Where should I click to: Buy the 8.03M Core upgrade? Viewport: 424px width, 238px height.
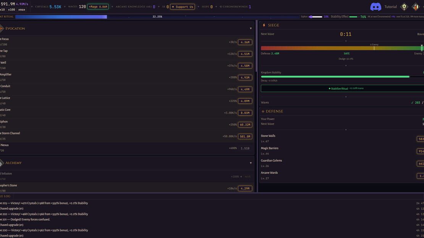tap(245, 113)
